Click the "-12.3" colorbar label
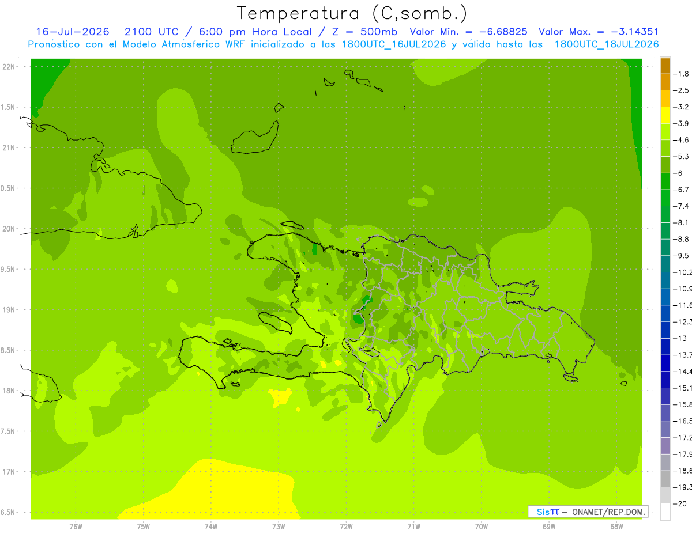Viewport: 692px width, 534px height. click(683, 321)
